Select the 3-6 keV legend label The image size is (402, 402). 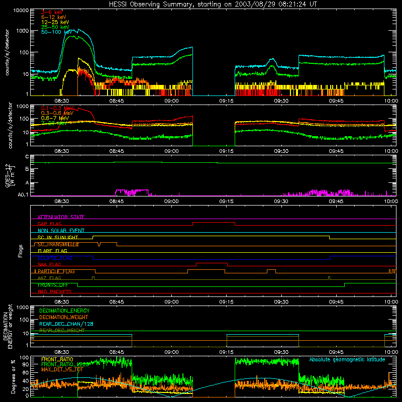(x=52, y=12)
